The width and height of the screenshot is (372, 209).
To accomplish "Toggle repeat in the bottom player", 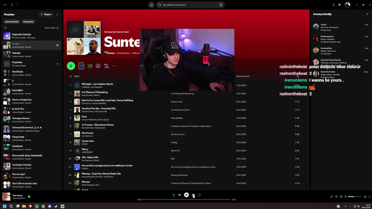I will click(199, 195).
